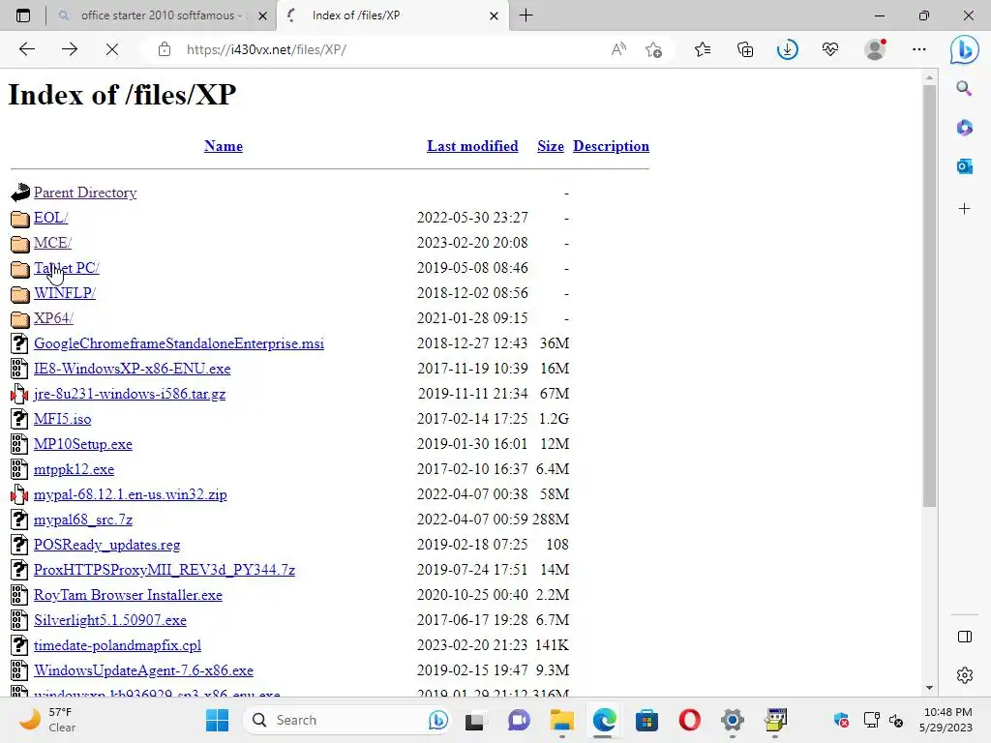The height and width of the screenshot is (743, 991).
Task: Download the MFI5.iso file
Action: pos(63,419)
